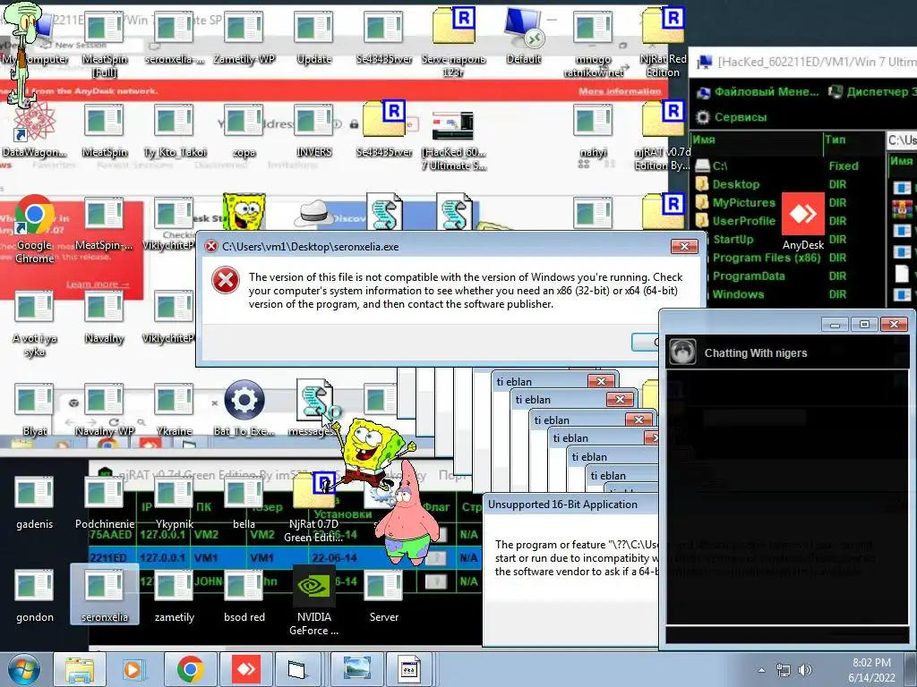Screen dimensions: 917x687
Task: Open the mnogo ratnikow.net desktop icon
Action: pos(593,42)
